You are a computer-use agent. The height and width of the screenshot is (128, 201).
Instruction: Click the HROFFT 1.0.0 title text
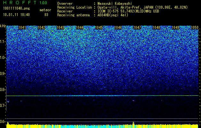point(25,3)
